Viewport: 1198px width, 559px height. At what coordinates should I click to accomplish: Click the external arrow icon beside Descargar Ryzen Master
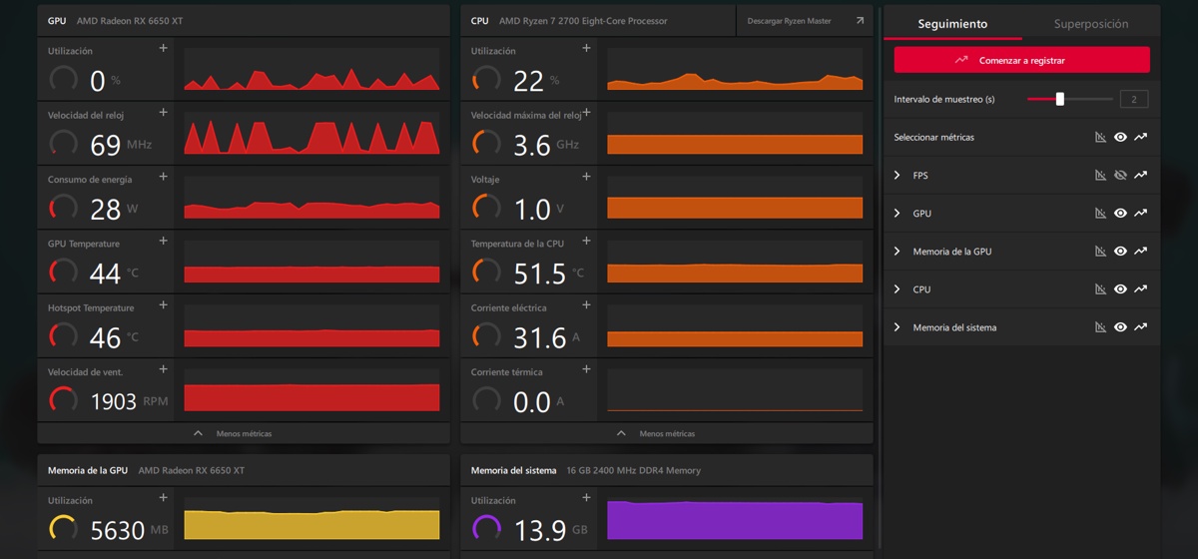[x=860, y=20]
